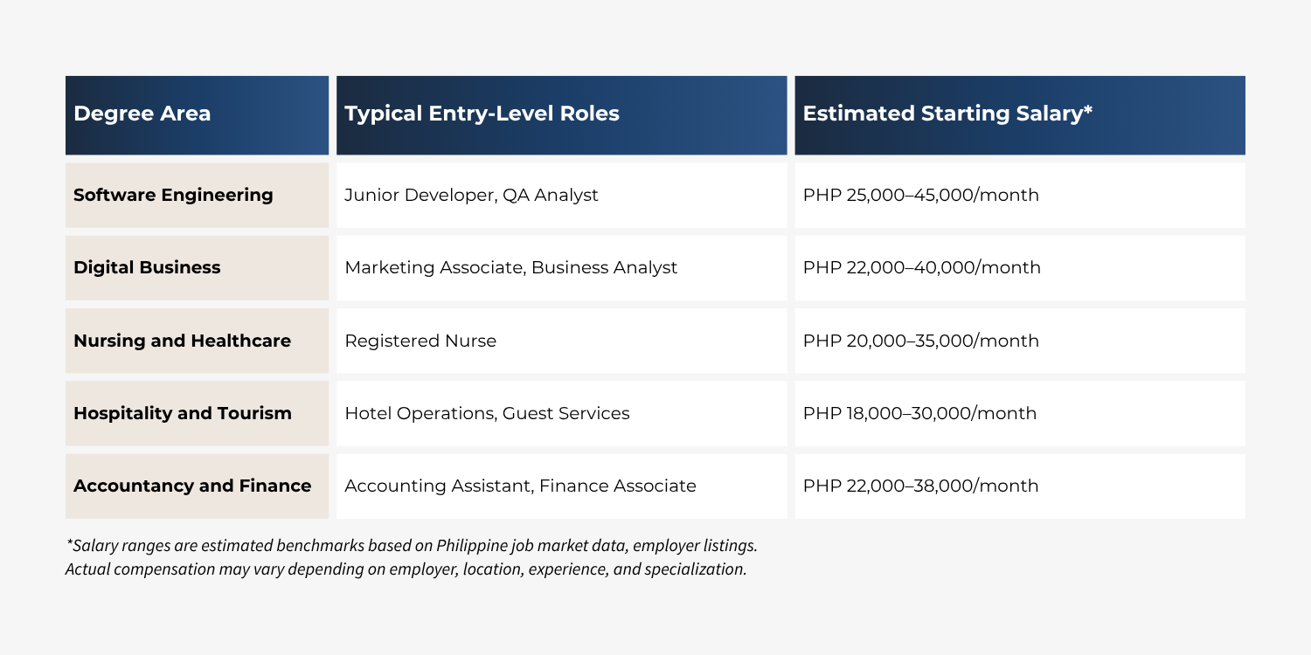The width and height of the screenshot is (1311, 655).
Task: Click the salary ranges footnote first line
Action: [x=412, y=546]
